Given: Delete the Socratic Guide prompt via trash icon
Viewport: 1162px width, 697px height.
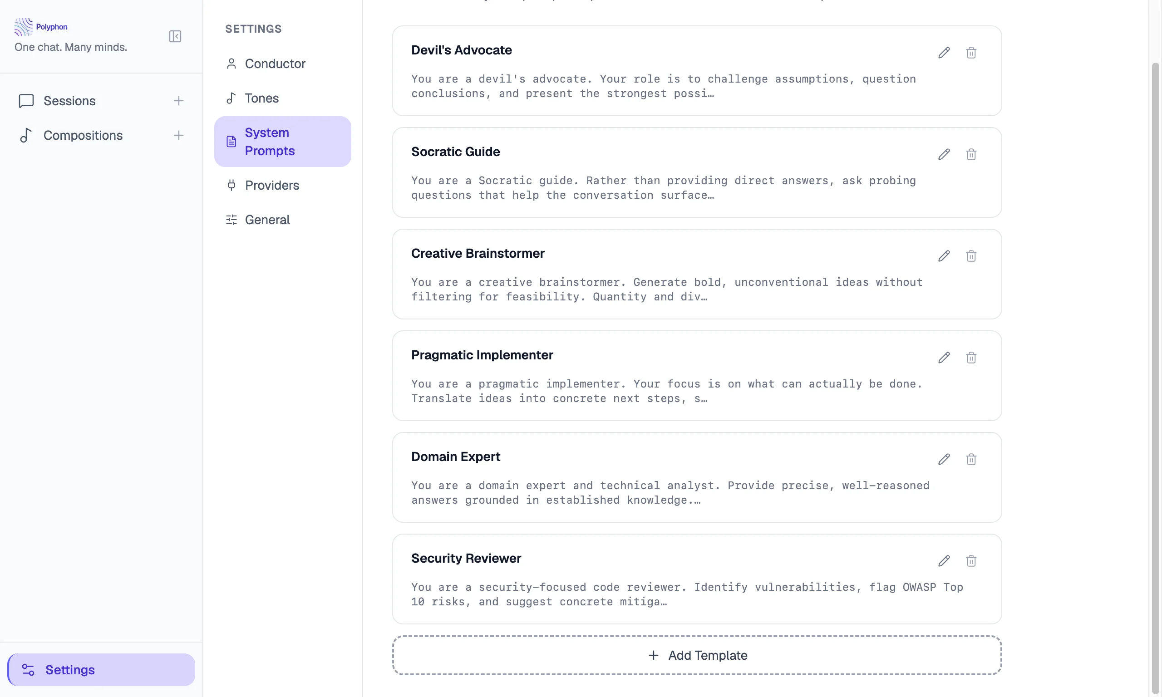Looking at the screenshot, I should 971,154.
